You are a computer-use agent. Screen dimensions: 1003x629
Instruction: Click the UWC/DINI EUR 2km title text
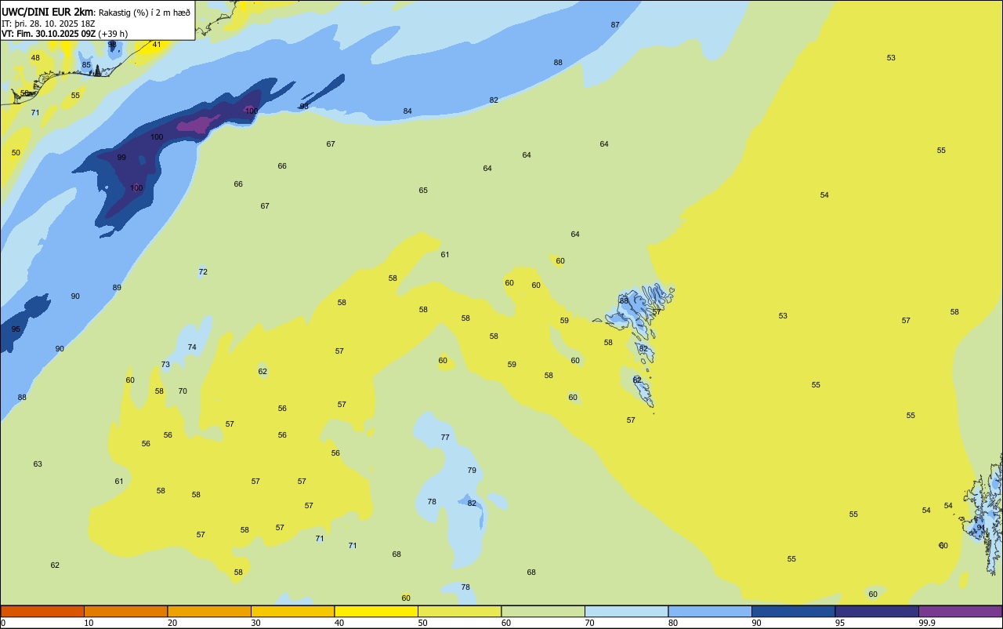click(x=48, y=12)
